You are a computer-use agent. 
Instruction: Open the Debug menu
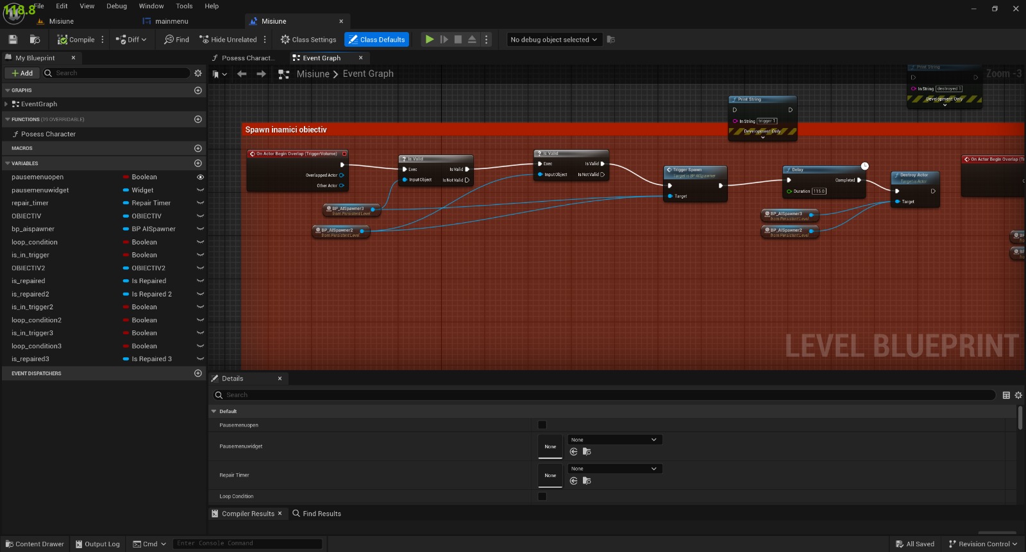point(117,6)
